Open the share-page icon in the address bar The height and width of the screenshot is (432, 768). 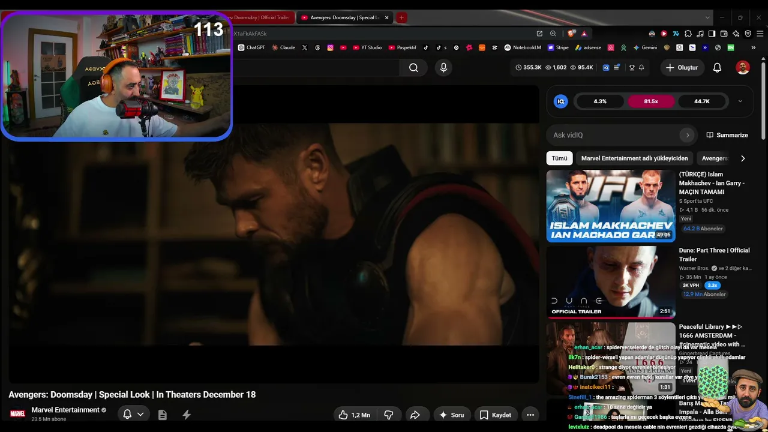click(539, 34)
